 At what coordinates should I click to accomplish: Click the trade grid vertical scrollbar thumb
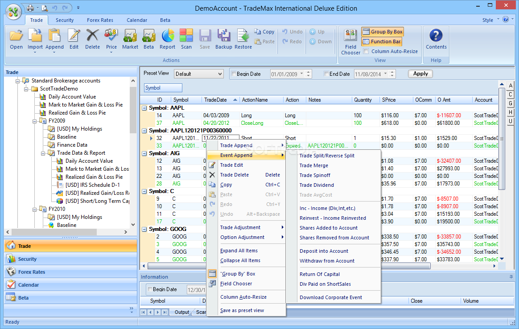tap(502, 138)
